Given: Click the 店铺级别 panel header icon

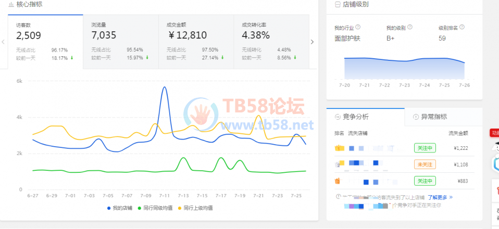Looking at the screenshot, I should (337, 4).
